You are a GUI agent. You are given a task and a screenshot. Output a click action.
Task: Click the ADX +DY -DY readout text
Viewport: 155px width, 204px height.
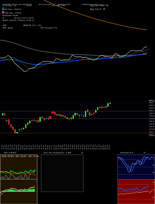point(20,156)
